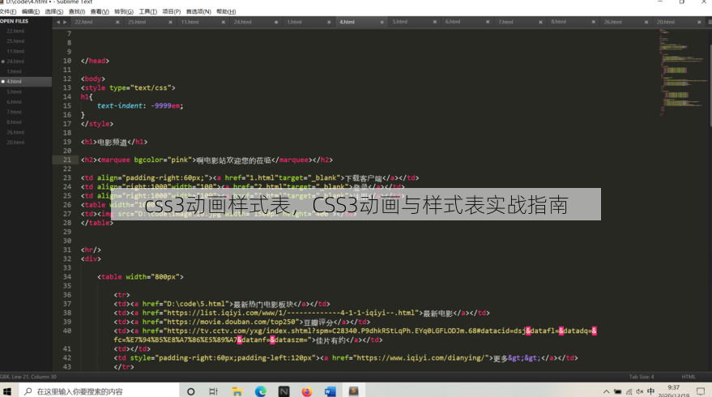Switch to the 8.html tab
Screen dimensions: 712x397
click(558, 22)
